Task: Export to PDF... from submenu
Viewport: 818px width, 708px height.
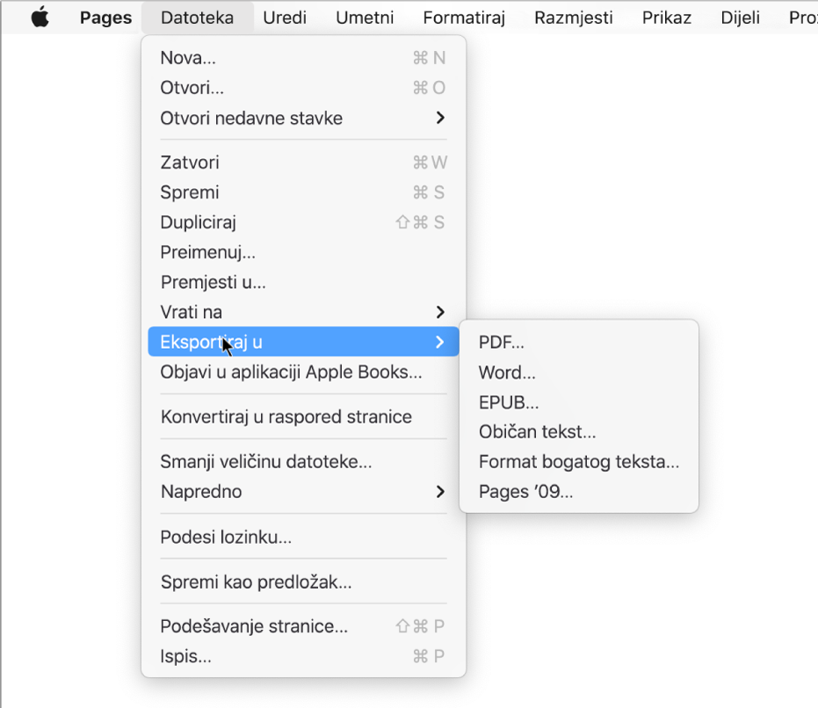Action: 578,343
